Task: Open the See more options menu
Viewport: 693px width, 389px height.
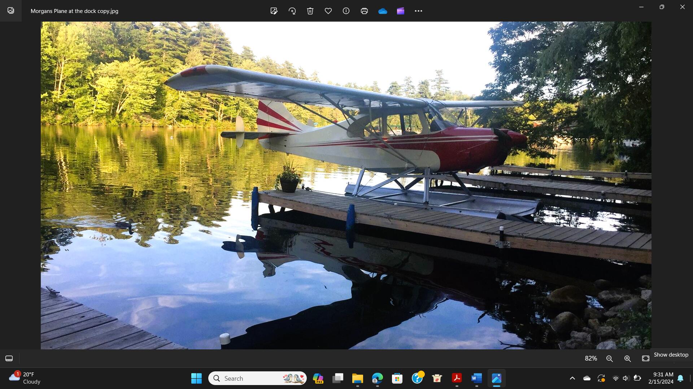Action: (x=418, y=11)
